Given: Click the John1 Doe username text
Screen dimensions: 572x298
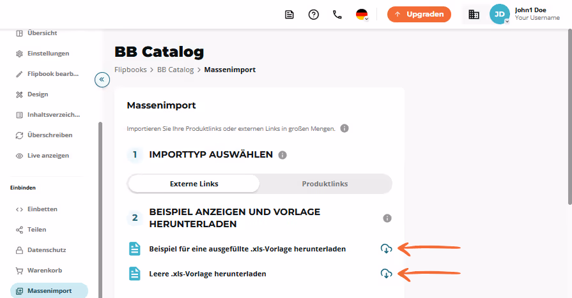Looking at the screenshot, I should click(x=530, y=10).
